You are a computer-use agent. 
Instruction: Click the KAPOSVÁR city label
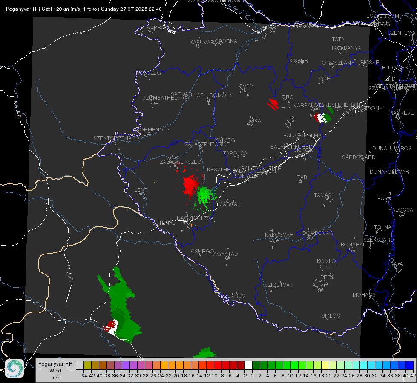(279, 234)
